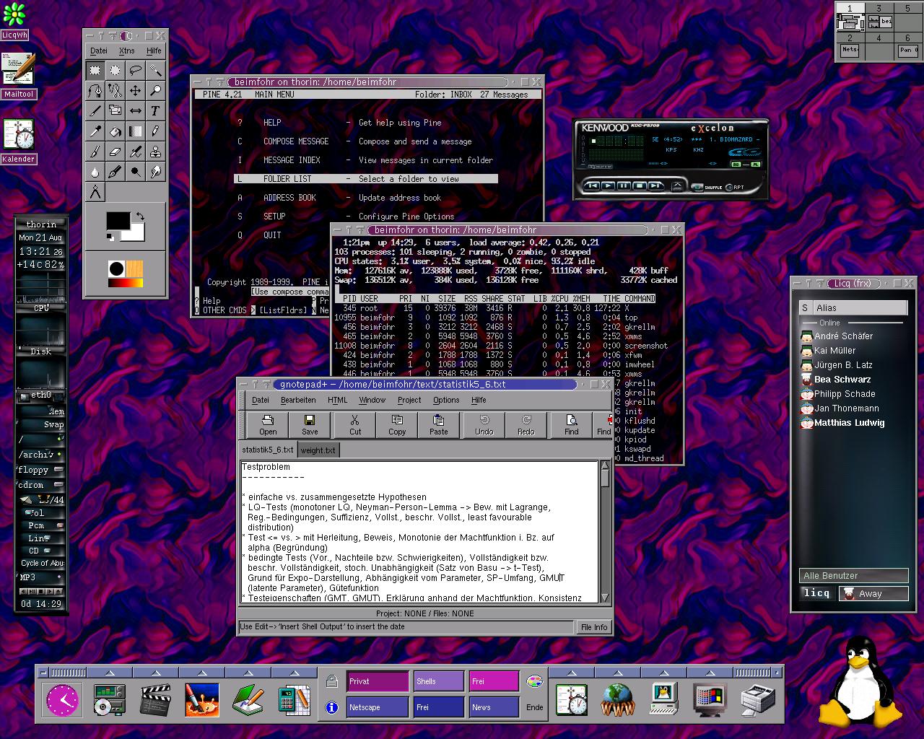Image resolution: width=924 pixels, height=739 pixels.
Task: Toggle the PL playlist button on player
Action: point(755,164)
